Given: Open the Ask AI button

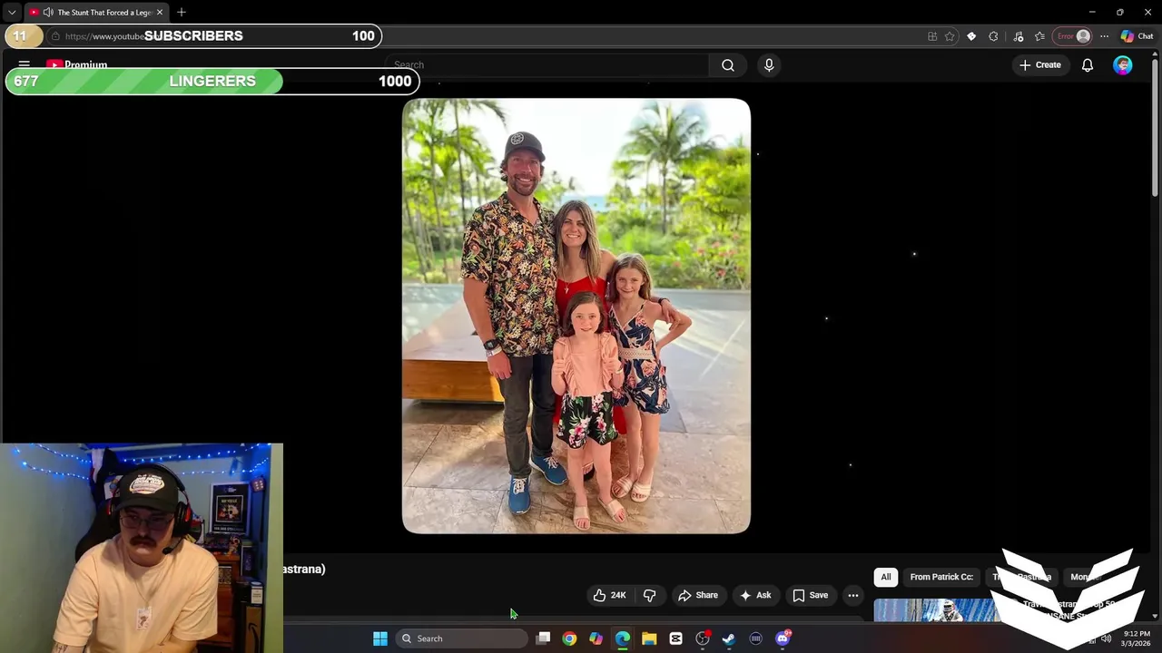Looking at the screenshot, I should point(755,596).
